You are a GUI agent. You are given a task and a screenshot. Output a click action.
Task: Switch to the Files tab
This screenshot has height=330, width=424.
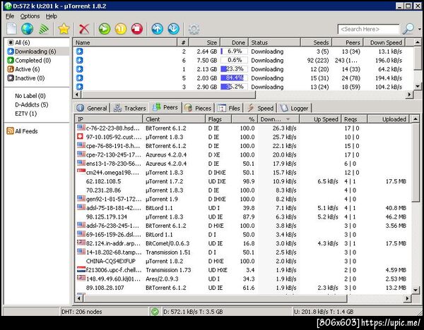[229, 108]
